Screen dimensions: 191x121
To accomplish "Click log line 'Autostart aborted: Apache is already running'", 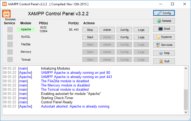I will (x=75, y=107).
